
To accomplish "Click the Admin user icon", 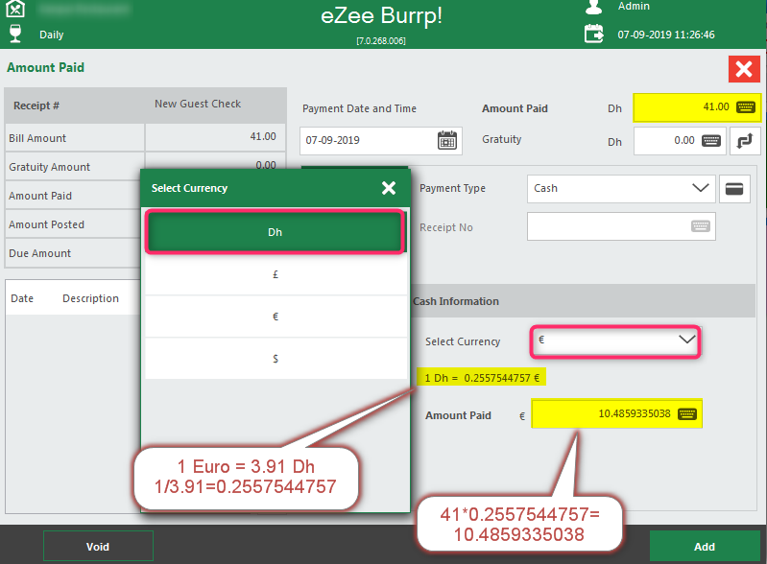I will [593, 7].
